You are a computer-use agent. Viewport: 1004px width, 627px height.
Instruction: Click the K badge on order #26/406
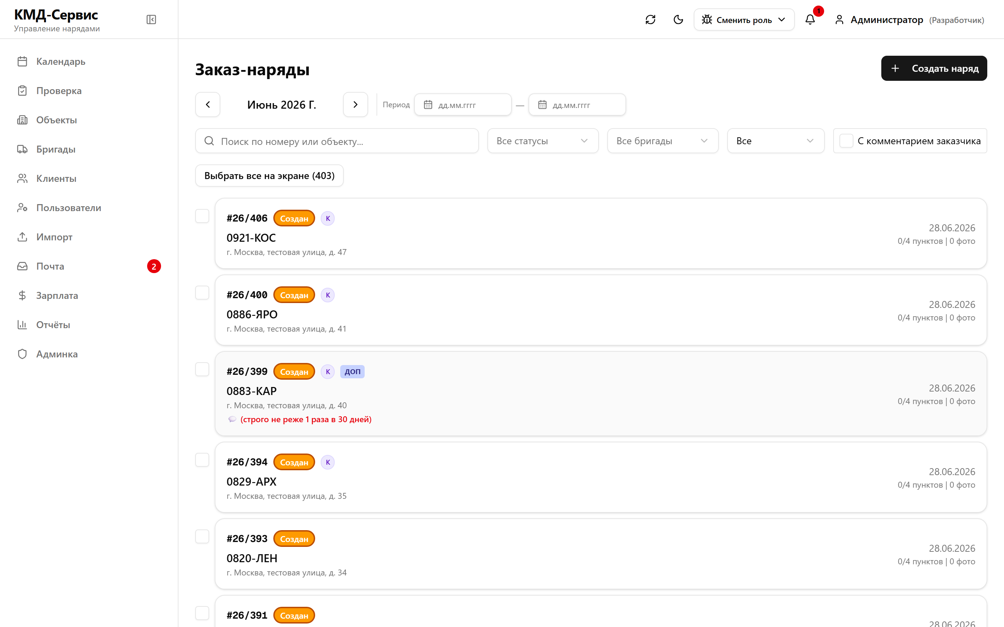pyautogui.click(x=328, y=218)
